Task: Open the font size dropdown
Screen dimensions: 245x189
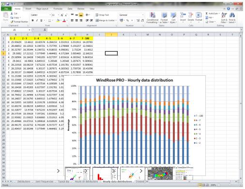Action: [58, 15]
